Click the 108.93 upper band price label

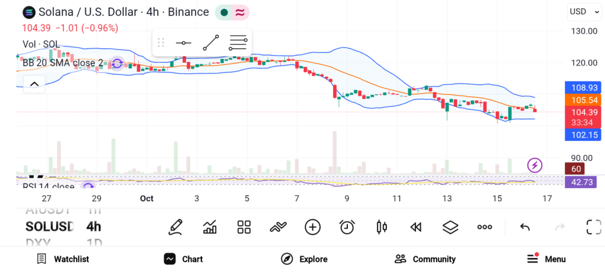click(583, 87)
